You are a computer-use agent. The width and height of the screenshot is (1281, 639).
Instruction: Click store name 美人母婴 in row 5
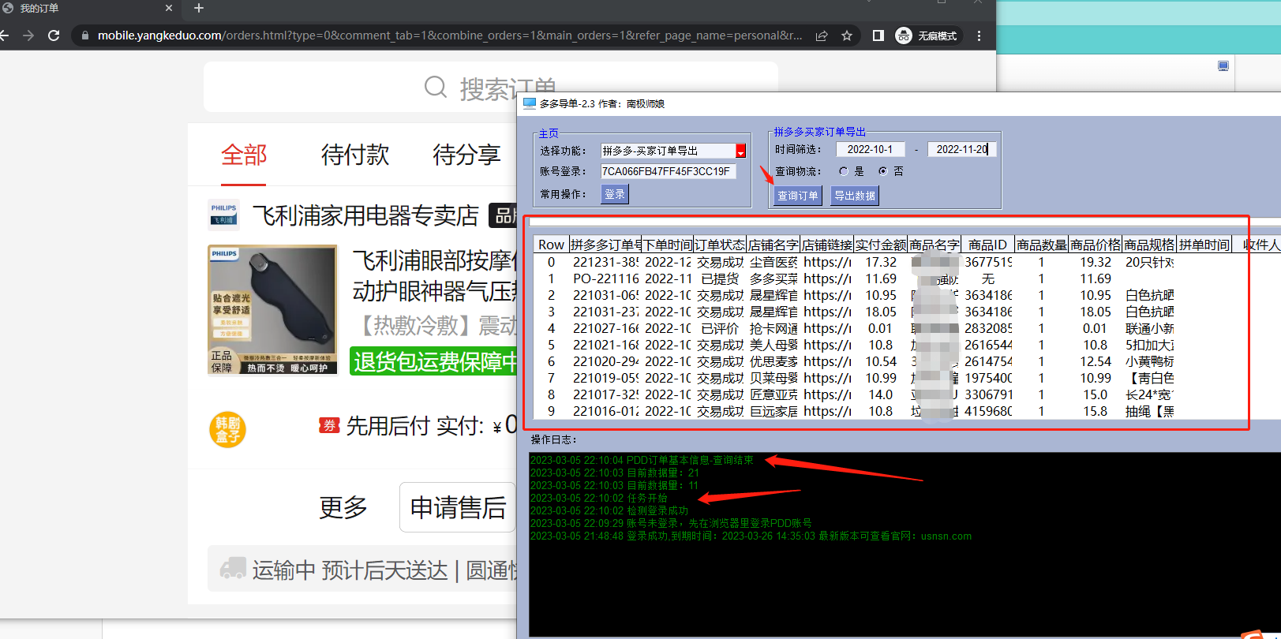(x=773, y=345)
